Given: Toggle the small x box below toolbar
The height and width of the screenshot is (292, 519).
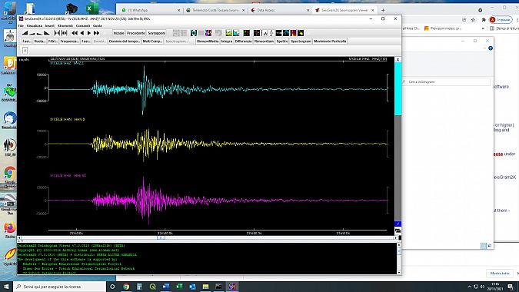Looking at the screenshot, I should click(25, 50).
